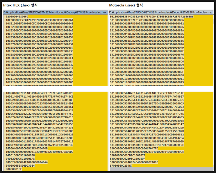Image resolution: width=216 pixels, height=173 pixels.
Task: Select srec line 'S30D0800D604F8BC08BC9E467047FD'
Action: tap(134, 148)
